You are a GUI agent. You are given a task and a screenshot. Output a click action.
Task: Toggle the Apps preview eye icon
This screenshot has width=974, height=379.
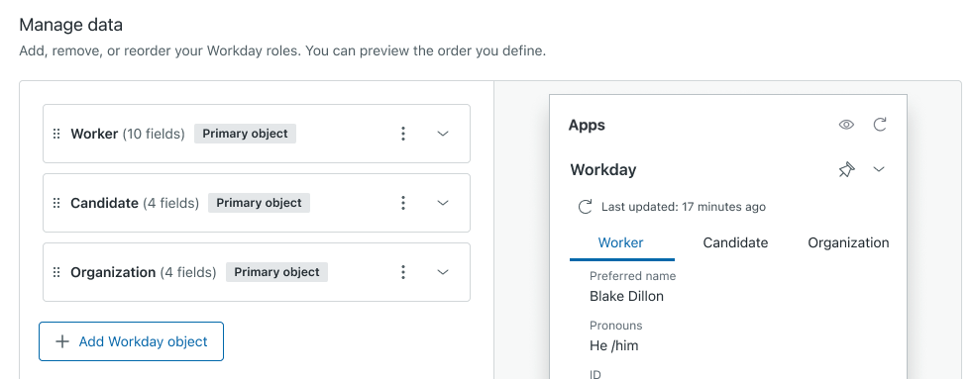[x=846, y=125]
